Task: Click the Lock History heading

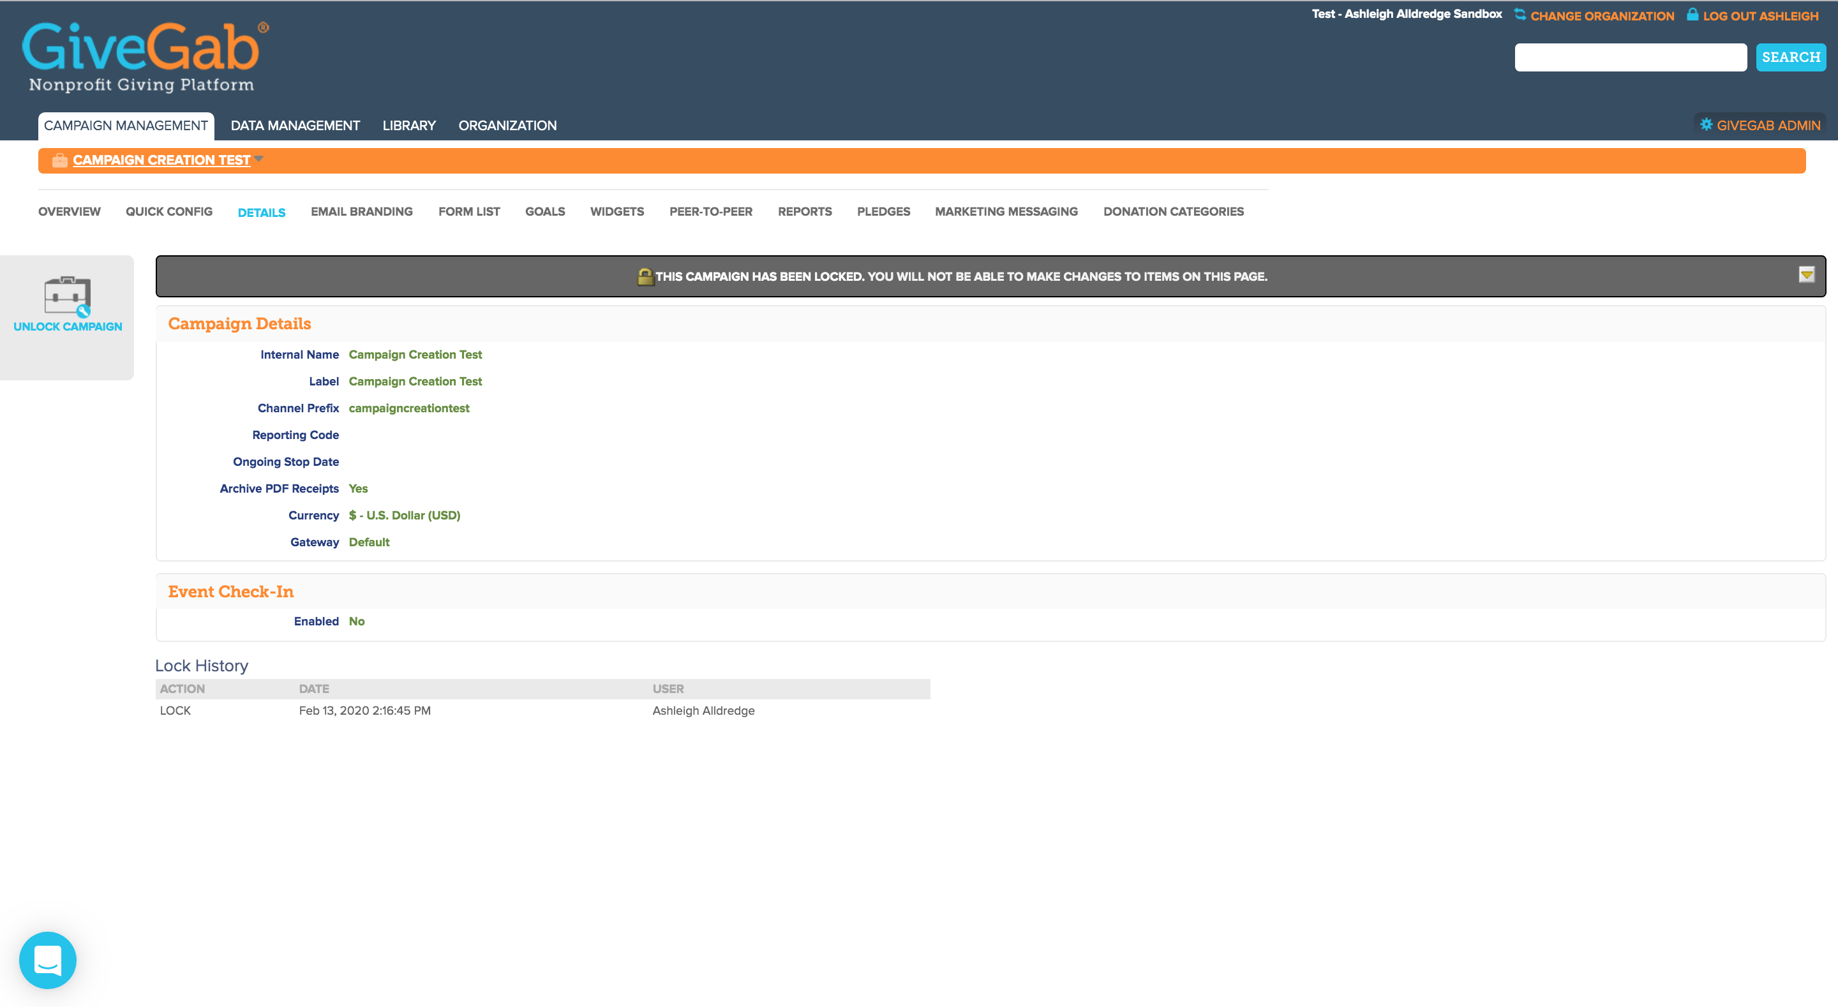Action: point(202,666)
